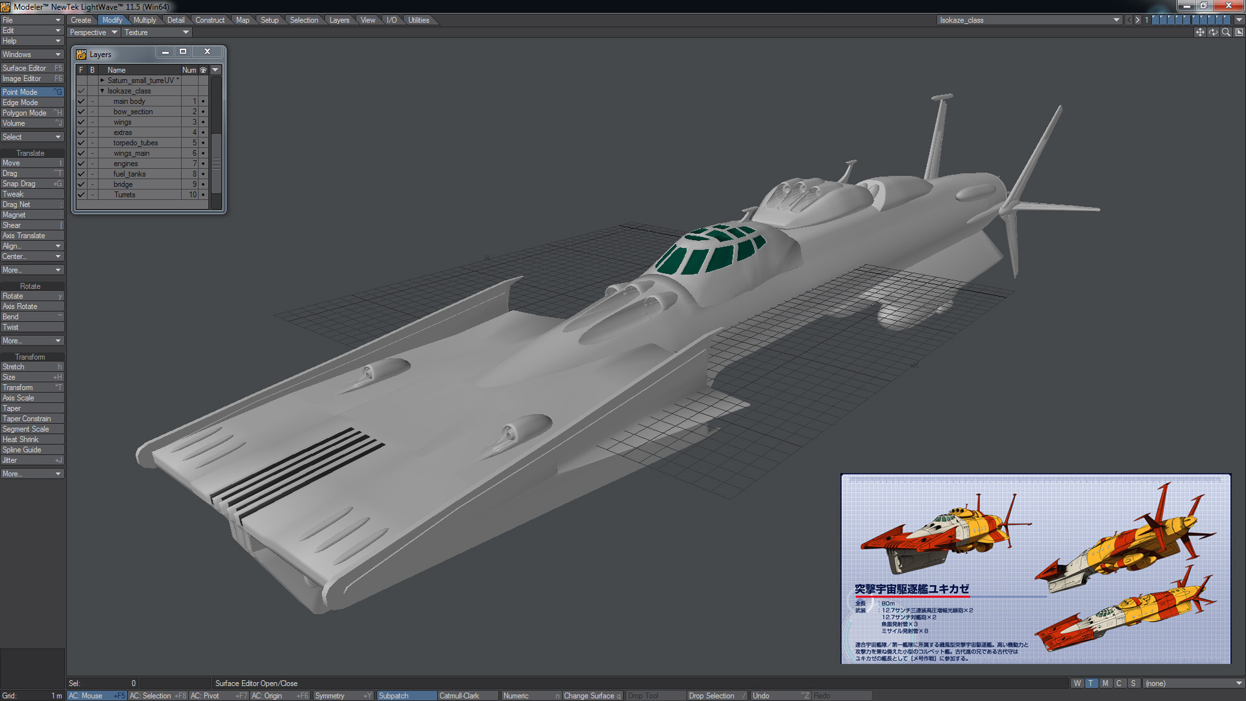The height and width of the screenshot is (701, 1246).
Task: Click the Surface Editor button
Action: [x=32, y=68]
